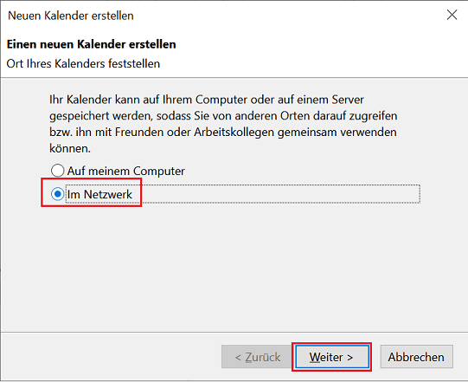Click the dotted focus box right of "Im Netzwerk"
This screenshot has height=382, width=468.
pyautogui.click(x=280, y=194)
